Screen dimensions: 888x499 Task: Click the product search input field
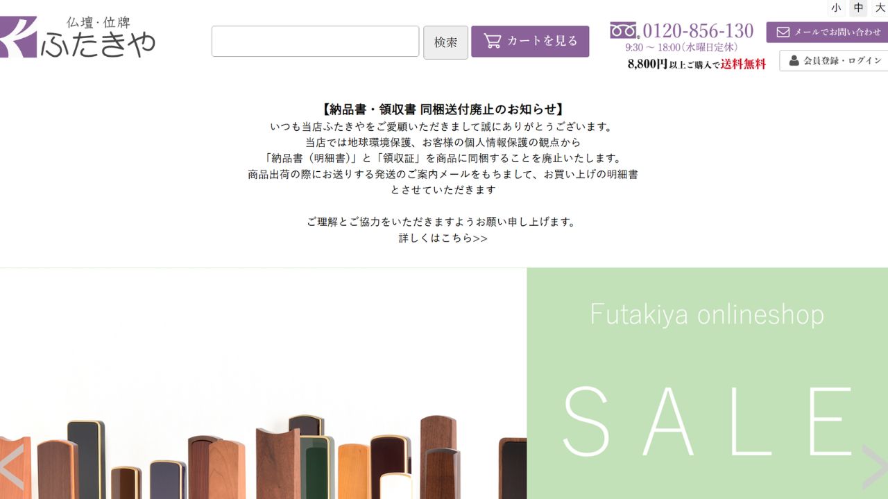[315, 42]
